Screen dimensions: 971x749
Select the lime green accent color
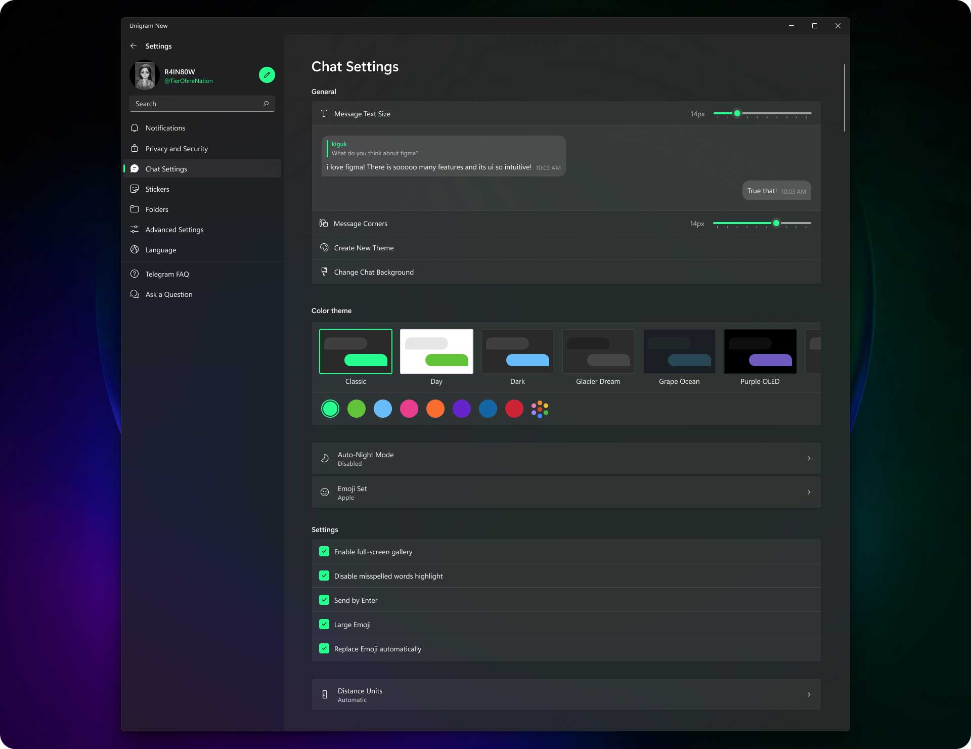[x=357, y=409]
